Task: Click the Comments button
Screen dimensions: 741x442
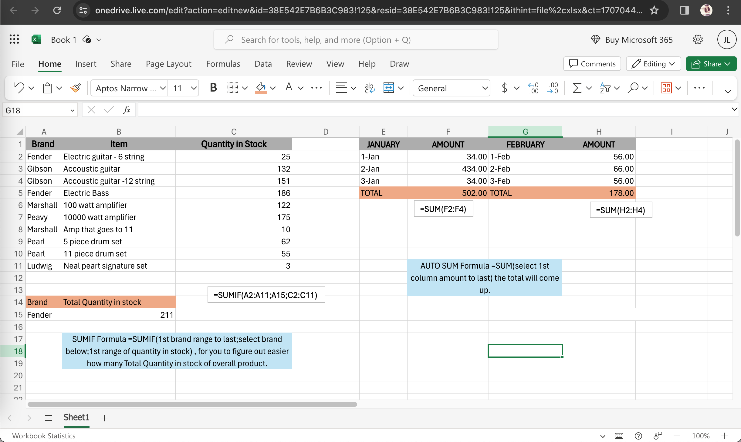Action: tap(592, 64)
